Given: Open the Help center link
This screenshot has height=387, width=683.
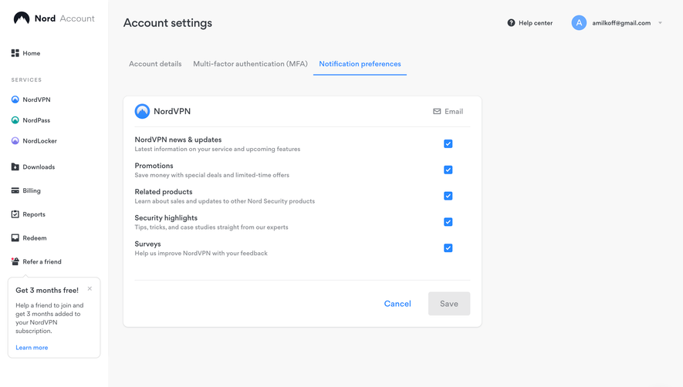Looking at the screenshot, I should [x=536, y=23].
